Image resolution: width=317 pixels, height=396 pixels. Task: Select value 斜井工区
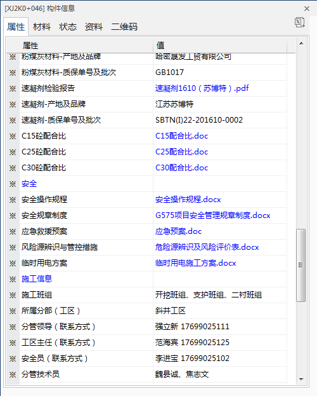(x=171, y=311)
